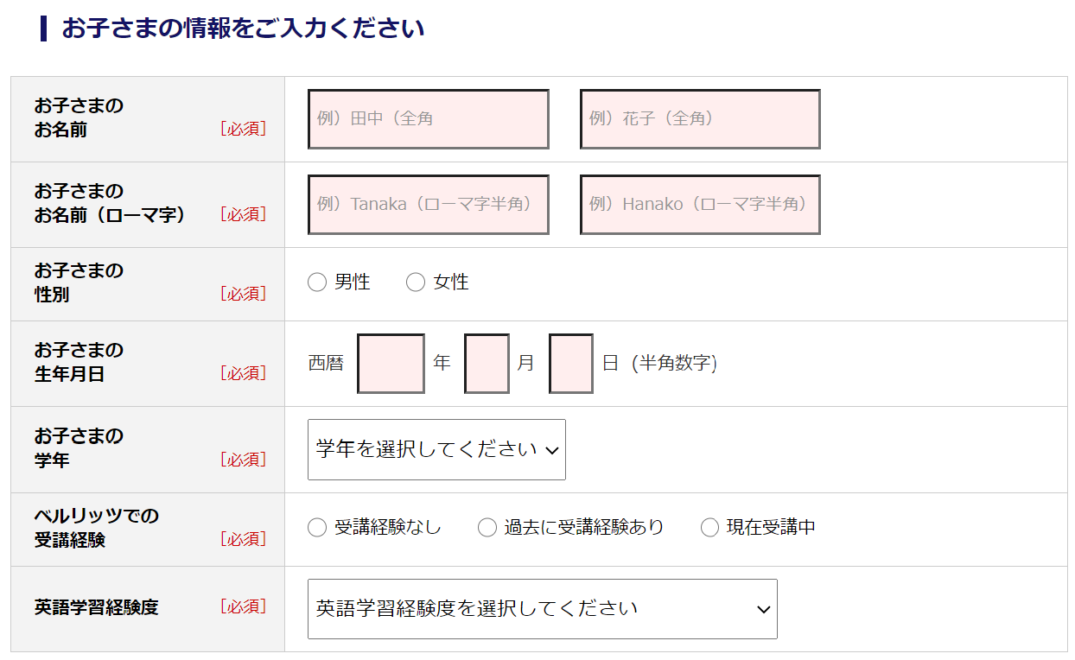Viewport: 1075px width, 660px height.
Task: Select the 女性 radio button
Action: click(416, 282)
